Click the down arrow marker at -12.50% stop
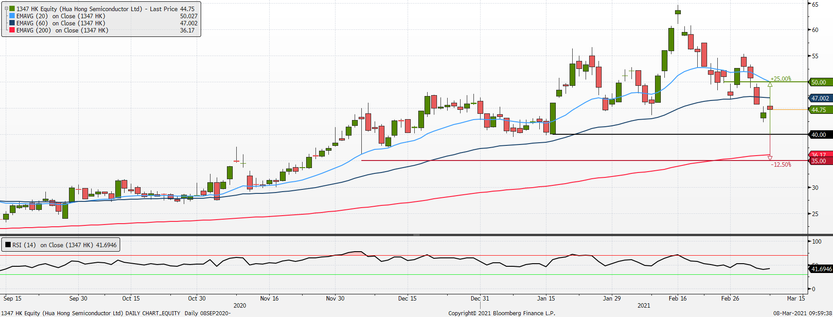The height and width of the screenshot is (317, 833). [770, 158]
